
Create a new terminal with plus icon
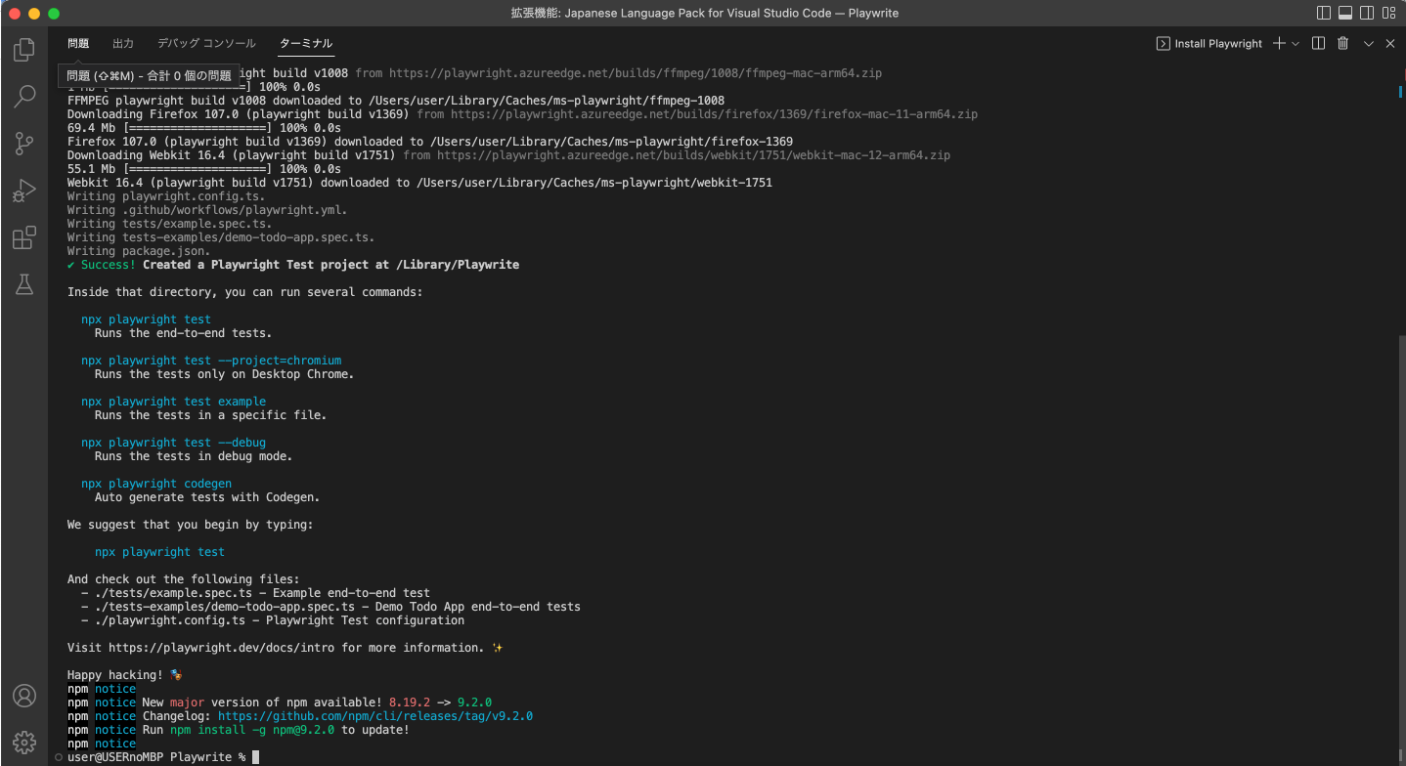[x=1279, y=43]
